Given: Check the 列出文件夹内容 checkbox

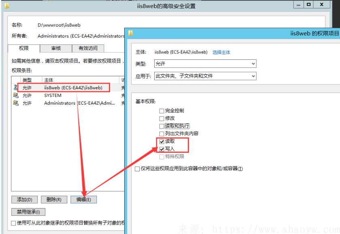Looking at the screenshot, I should click(x=162, y=134).
